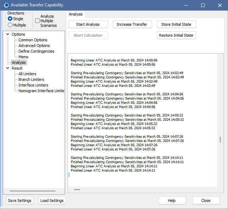
Task: Collapse the Result tree node
Action: pos(8,68)
